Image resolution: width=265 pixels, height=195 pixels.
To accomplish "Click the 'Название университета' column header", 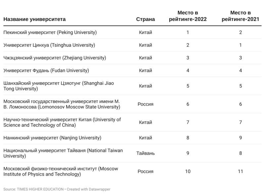I will [x=34, y=19].
